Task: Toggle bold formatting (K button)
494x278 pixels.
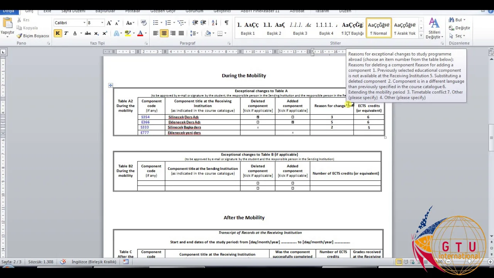Action: tap(58, 34)
